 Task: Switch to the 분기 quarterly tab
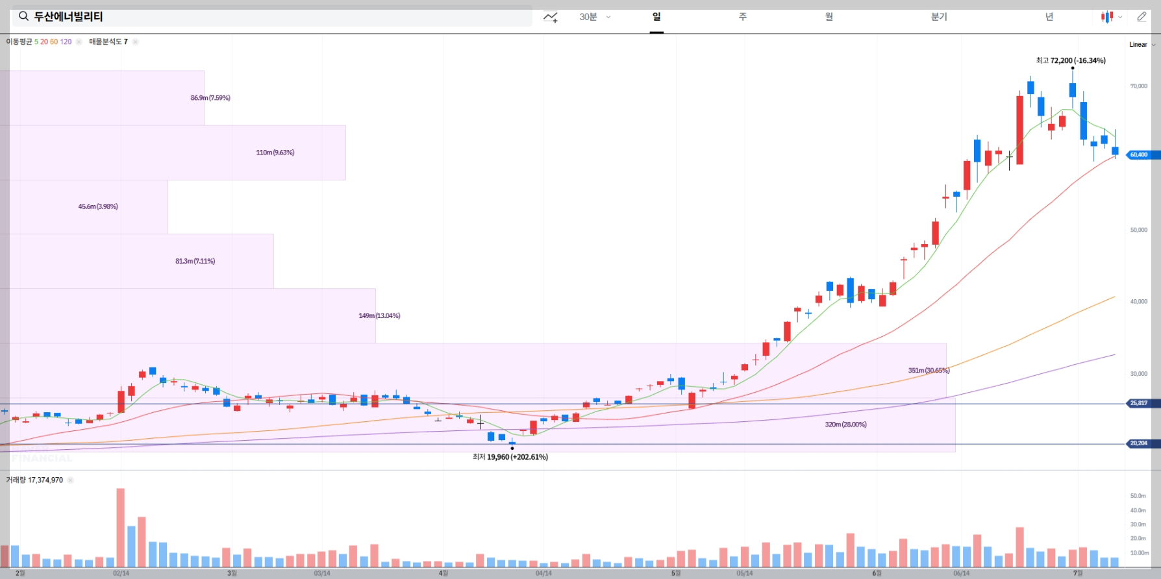click(939, 17)
